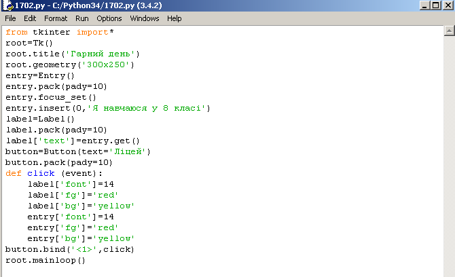
Task: Click the geometry string '300x250'
Action: (106, 64)
